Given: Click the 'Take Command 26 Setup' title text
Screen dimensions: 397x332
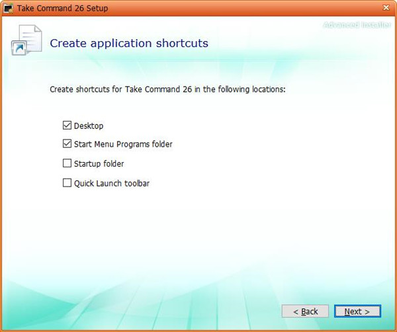Looking at the screenshot, I should tap(63, 8).
